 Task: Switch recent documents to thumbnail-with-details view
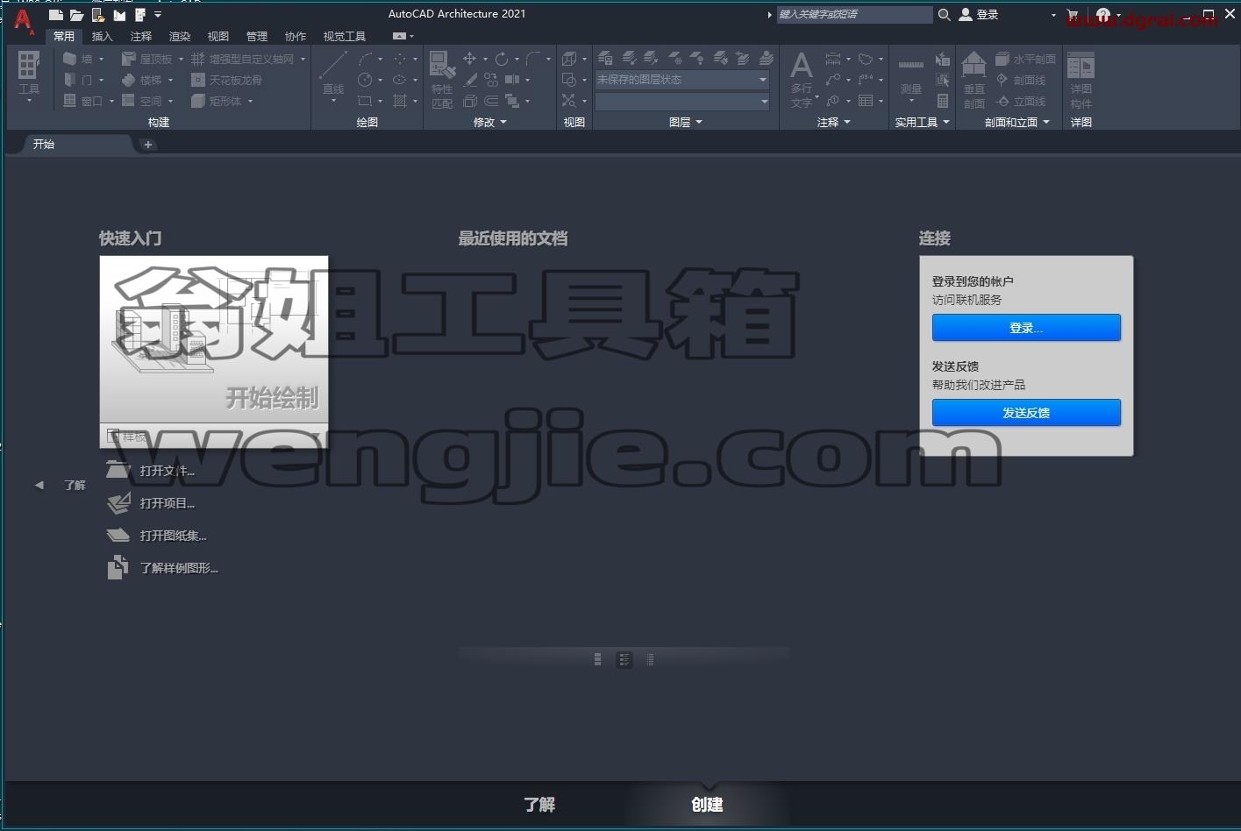click(624, 659)
